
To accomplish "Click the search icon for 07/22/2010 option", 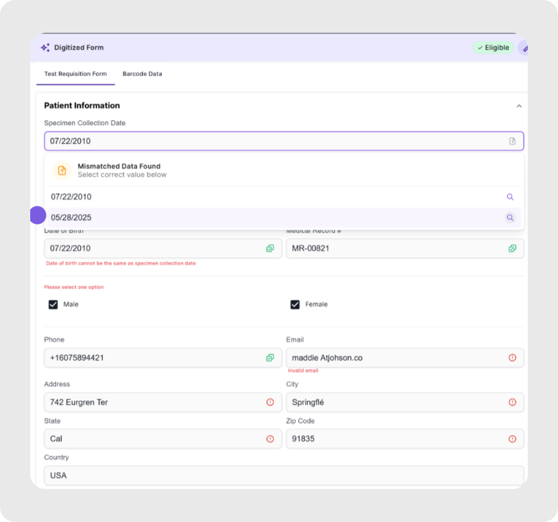I will (510, 197).
